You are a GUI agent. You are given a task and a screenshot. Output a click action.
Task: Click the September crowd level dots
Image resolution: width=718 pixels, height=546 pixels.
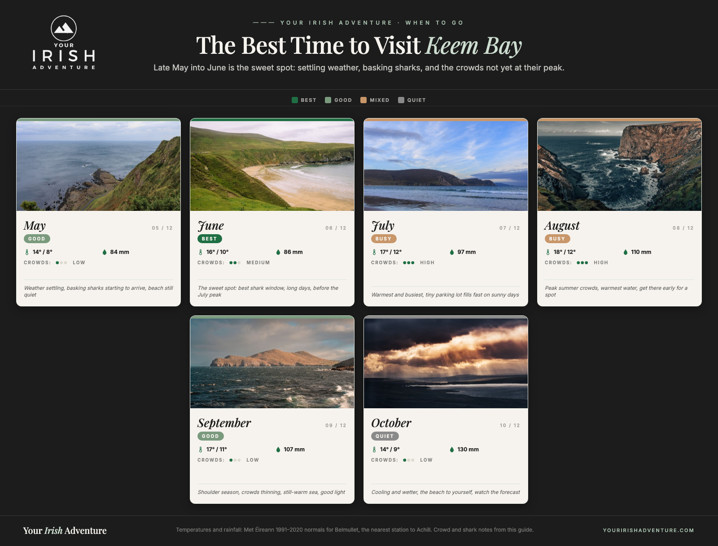235,460
